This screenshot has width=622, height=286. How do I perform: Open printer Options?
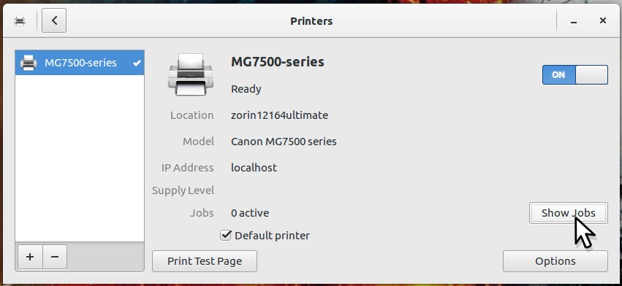pos(555,261)
